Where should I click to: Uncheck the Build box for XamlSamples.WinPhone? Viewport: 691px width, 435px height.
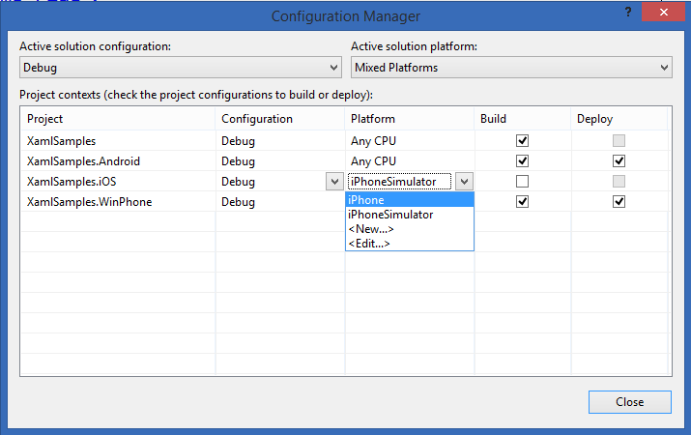(522, 201)
